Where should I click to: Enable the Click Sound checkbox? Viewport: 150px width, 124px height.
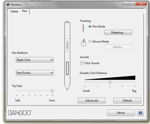tap(82, 63)
